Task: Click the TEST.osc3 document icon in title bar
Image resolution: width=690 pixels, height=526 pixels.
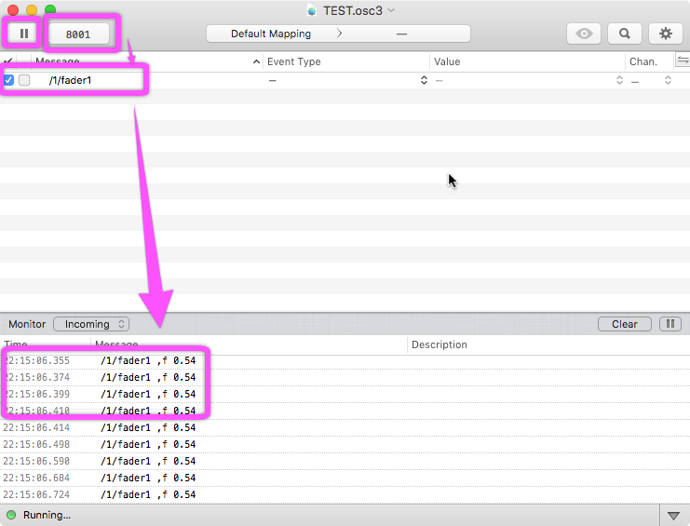Action: 311,10
